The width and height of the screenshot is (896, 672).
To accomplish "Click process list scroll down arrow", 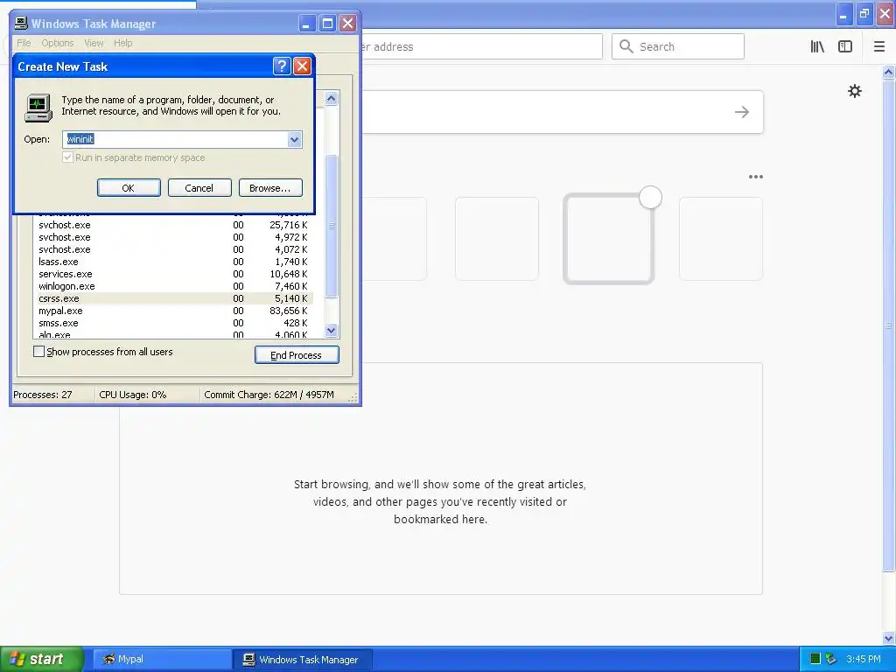I will pos(332,330).
